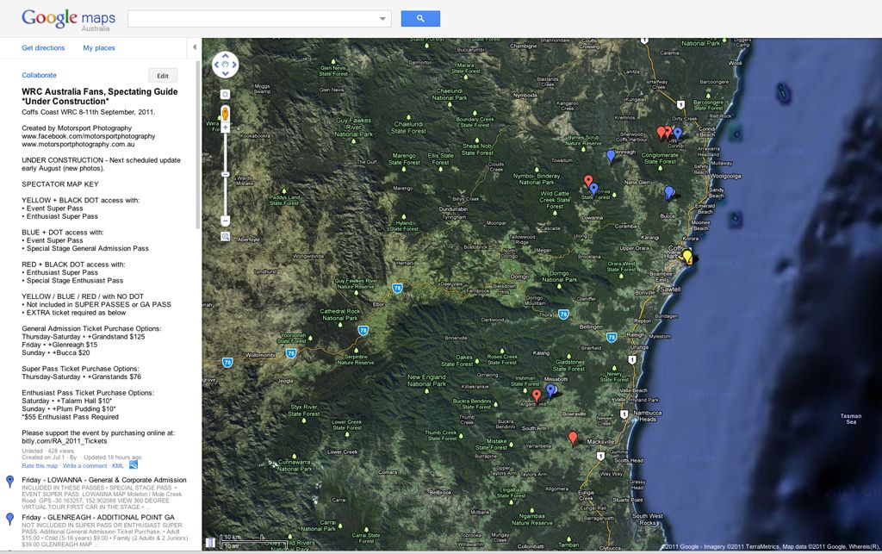Collapse the left side panel arrow
The image size is (882, 554).
tap(194, 47)
